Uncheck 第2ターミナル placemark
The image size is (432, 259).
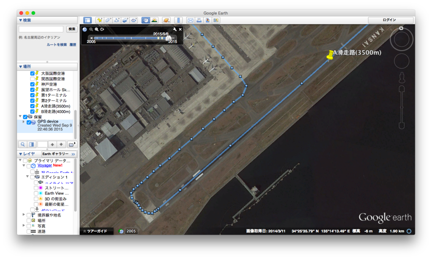tap(32, 101)
